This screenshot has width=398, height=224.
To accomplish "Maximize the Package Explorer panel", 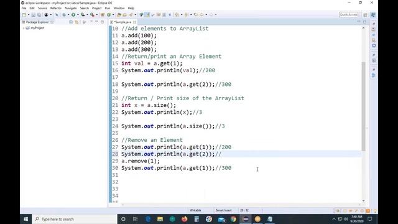I will tap(102, 22).
